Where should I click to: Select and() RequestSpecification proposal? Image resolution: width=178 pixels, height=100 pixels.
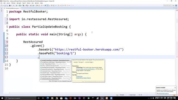click(55, 64)
